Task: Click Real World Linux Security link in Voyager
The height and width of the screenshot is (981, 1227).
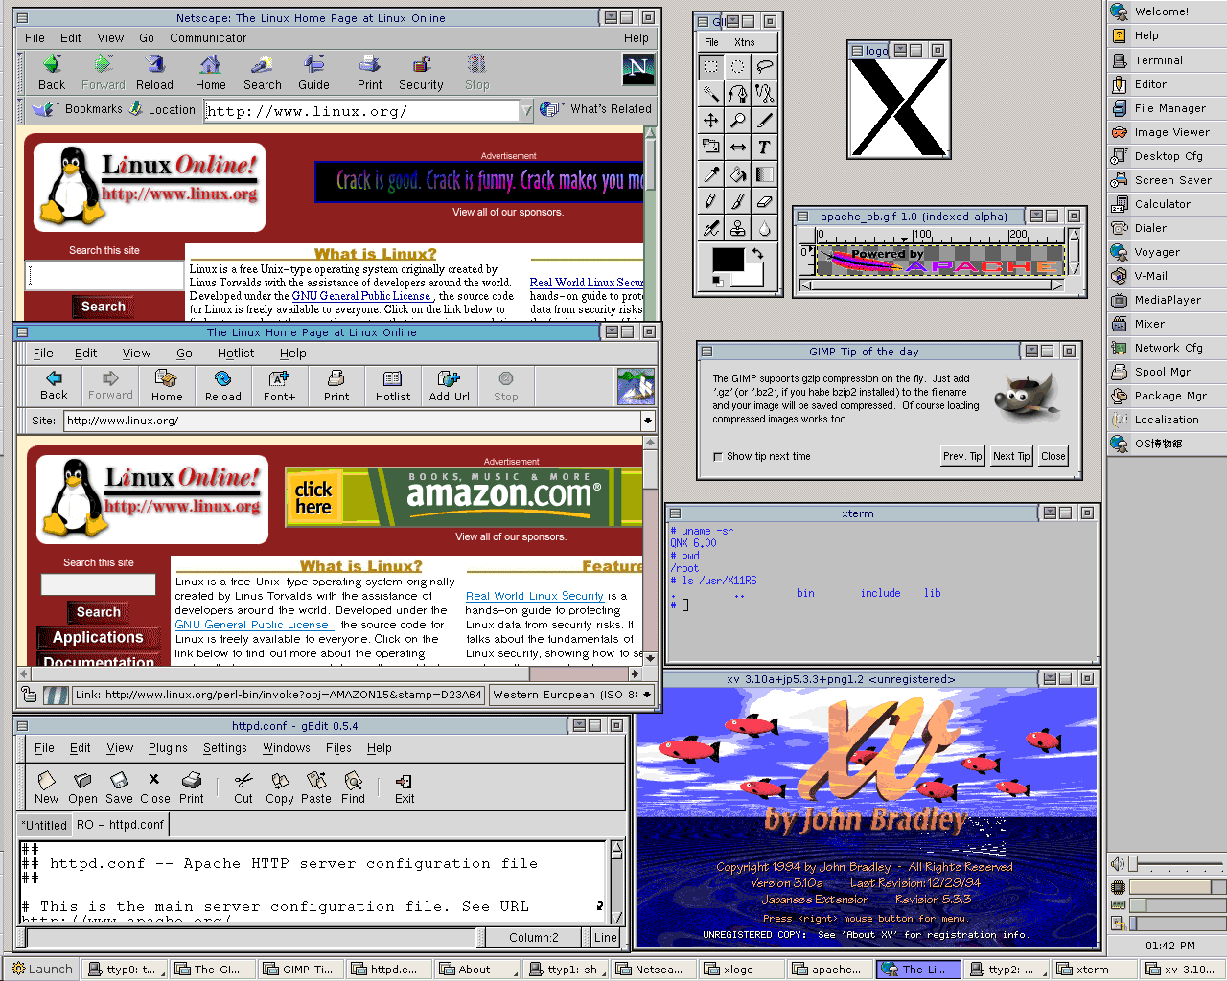Action: [x=535, y=596]
